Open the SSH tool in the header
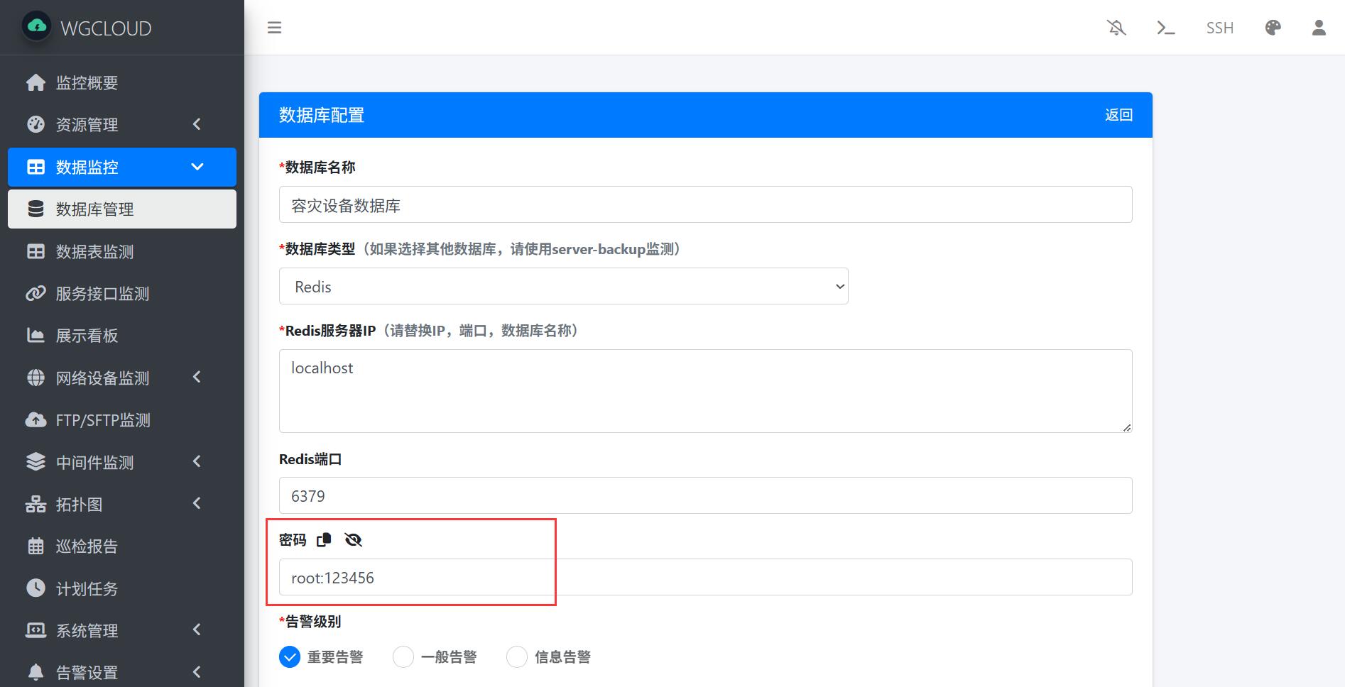This screenshot has width=1345, height=687. [x=1219, y=28]
